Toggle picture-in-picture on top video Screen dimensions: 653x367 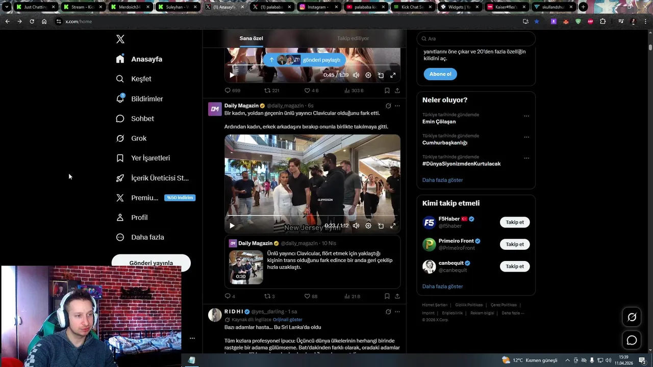[381, 75]
